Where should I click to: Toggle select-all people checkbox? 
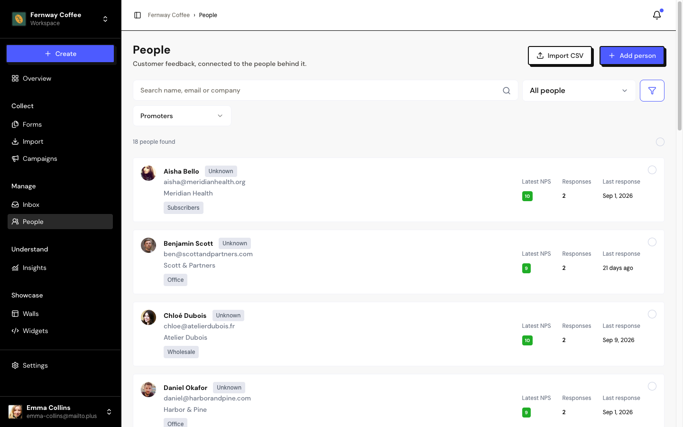660,142
